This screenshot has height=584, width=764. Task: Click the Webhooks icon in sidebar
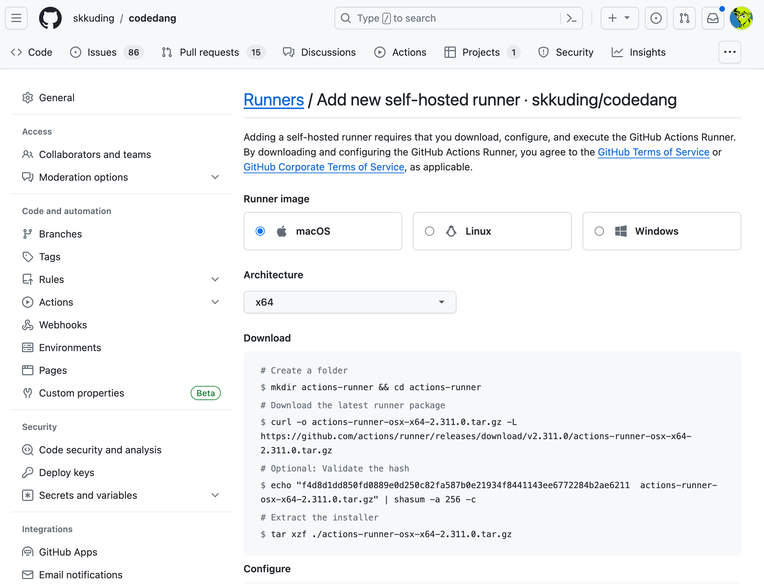click(28, 324)
